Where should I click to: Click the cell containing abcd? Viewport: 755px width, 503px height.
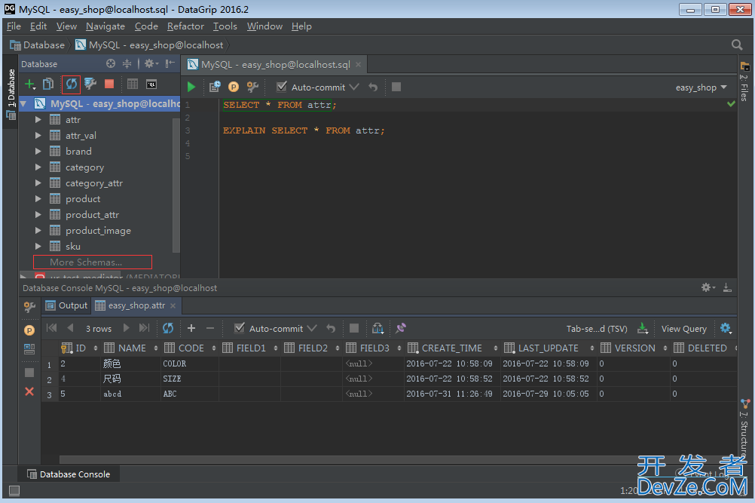coord(130,394)
